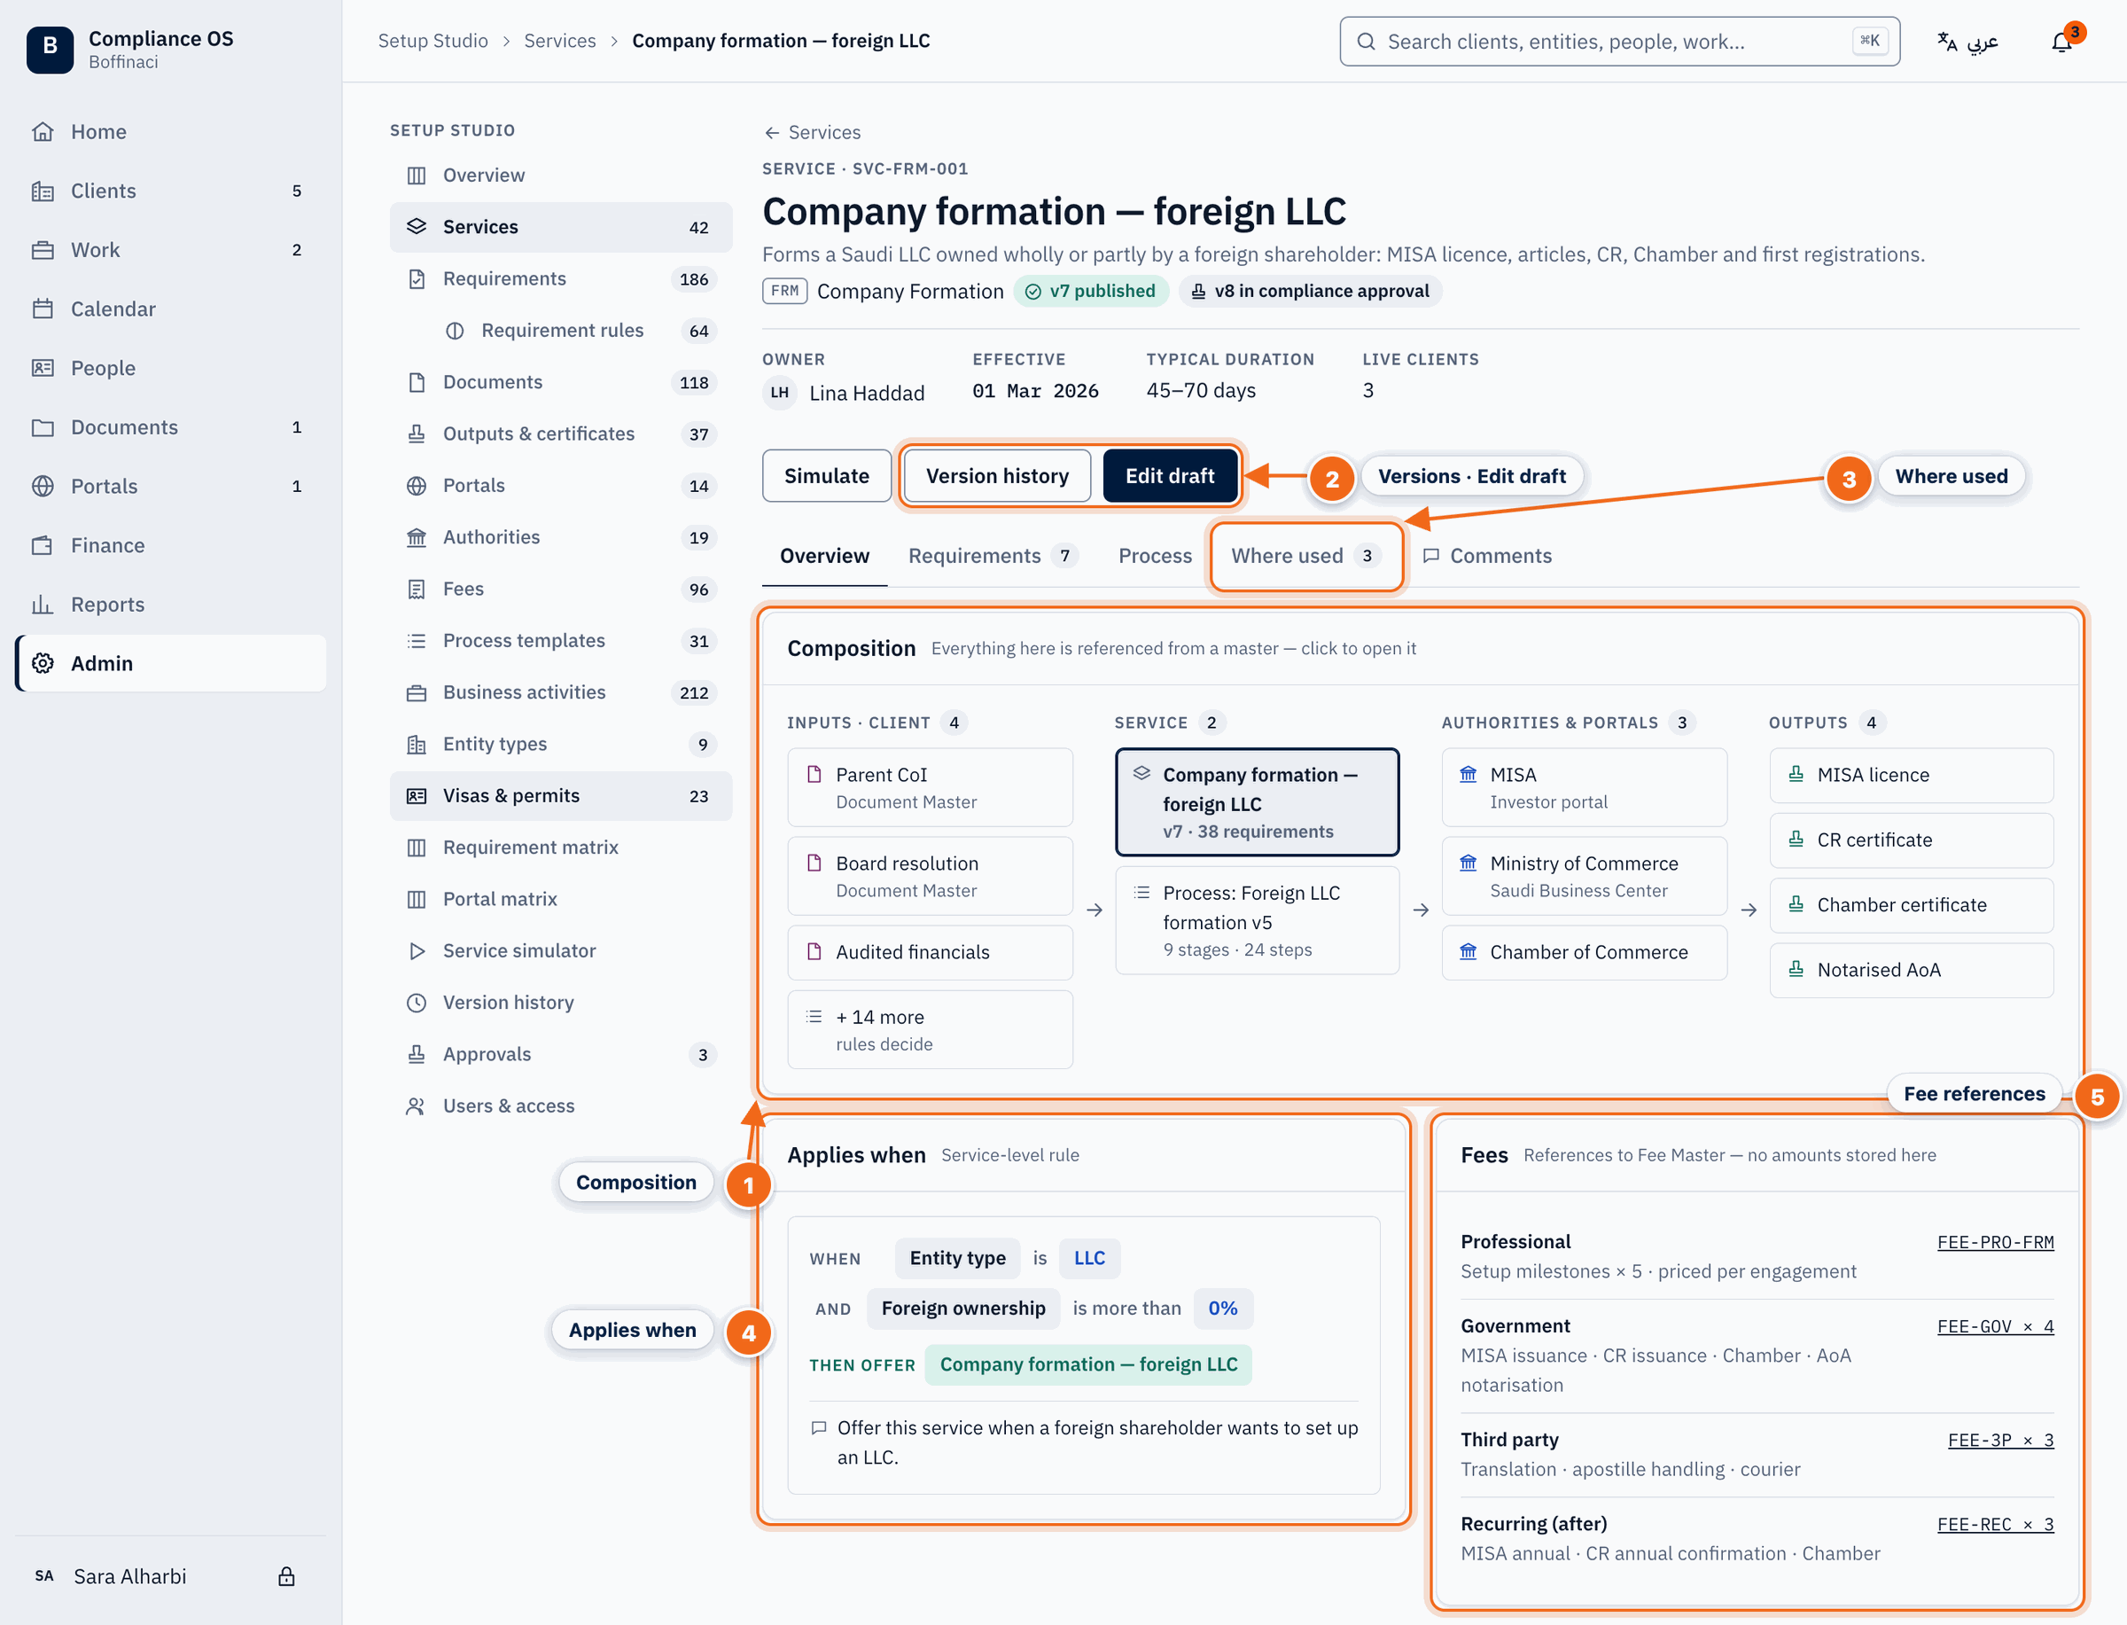This screenshot has width=2127, height=1625.
Task: Open the Parent CoI input card
Action: 929,787
